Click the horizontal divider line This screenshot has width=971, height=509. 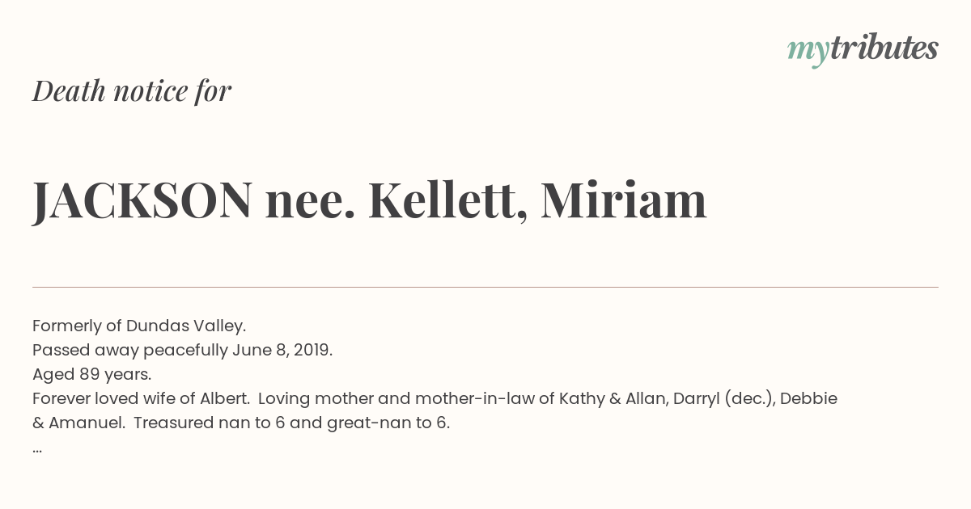coord(485,287)
